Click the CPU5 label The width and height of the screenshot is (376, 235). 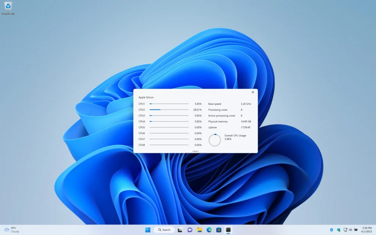142,127
